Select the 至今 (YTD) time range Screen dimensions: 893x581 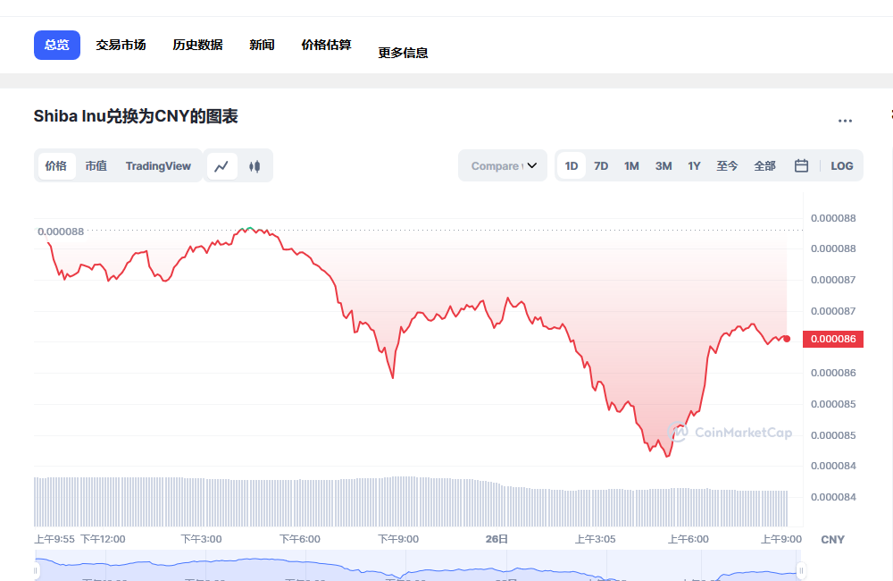[727, 166]
